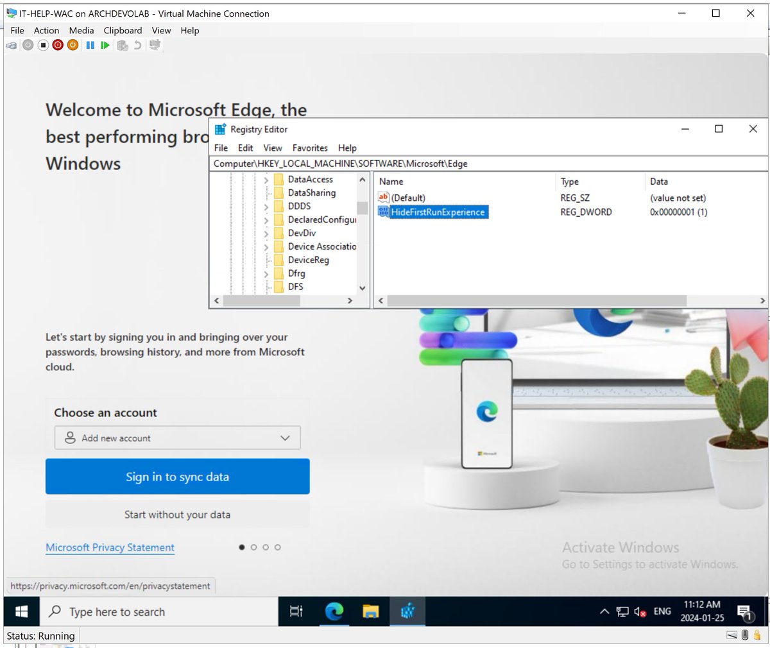Select the DeviceReg registry key
This screenshot has height=648, width=770.
click(309, 260)
